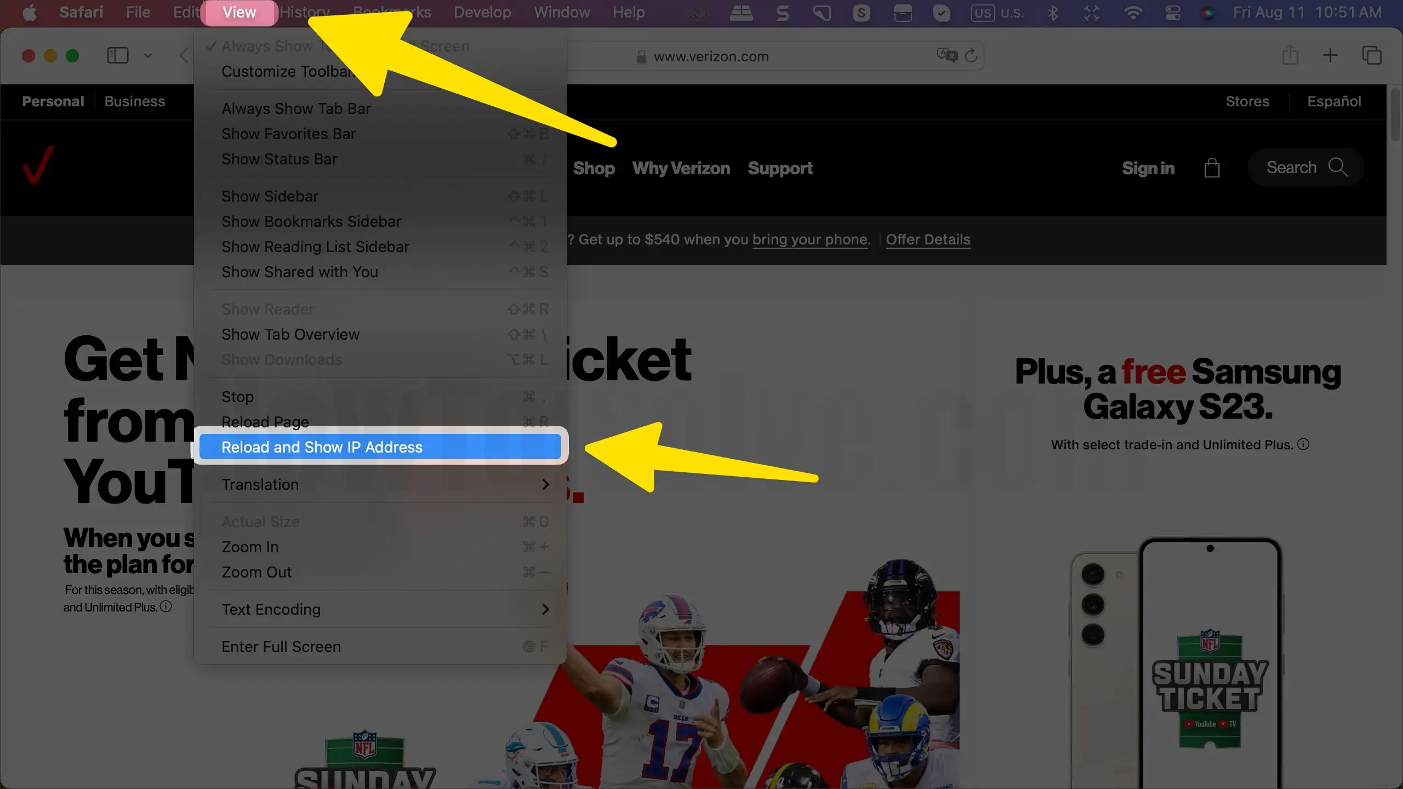Click the Search magnifier on Verizon page
Screen dimensions: 1403x789
click(x=1338, y=167)
